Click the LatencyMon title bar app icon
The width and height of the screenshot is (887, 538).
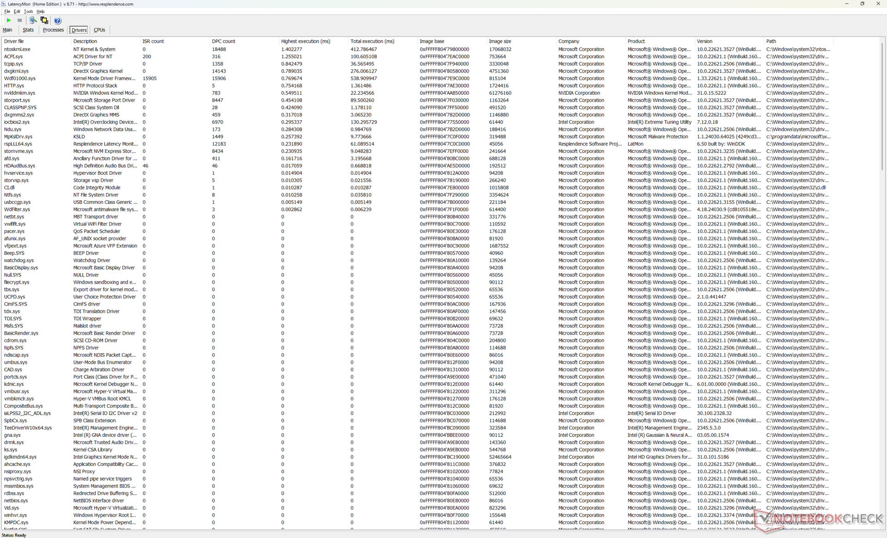4,4
